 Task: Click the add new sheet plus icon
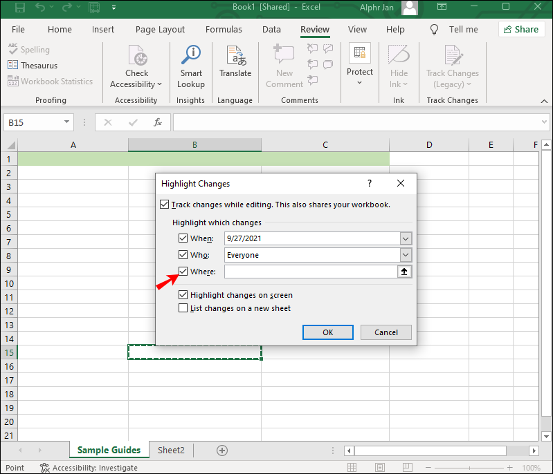(x=222, y=450)
